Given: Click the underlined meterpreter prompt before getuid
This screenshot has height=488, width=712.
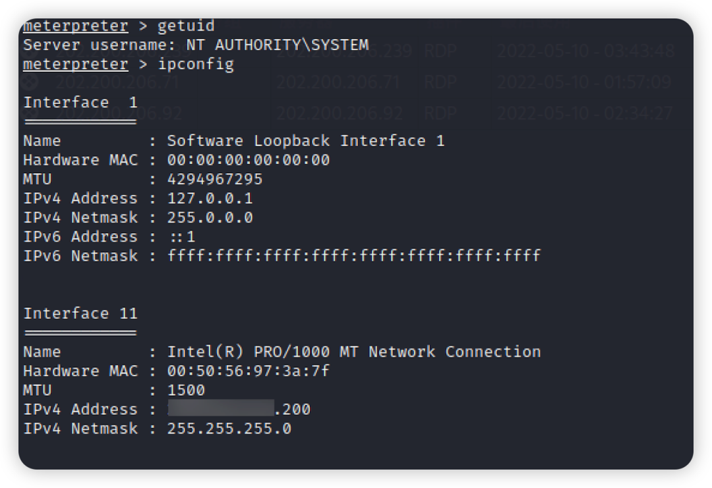Looking at the screenshot, I should [x=75, y=26].
